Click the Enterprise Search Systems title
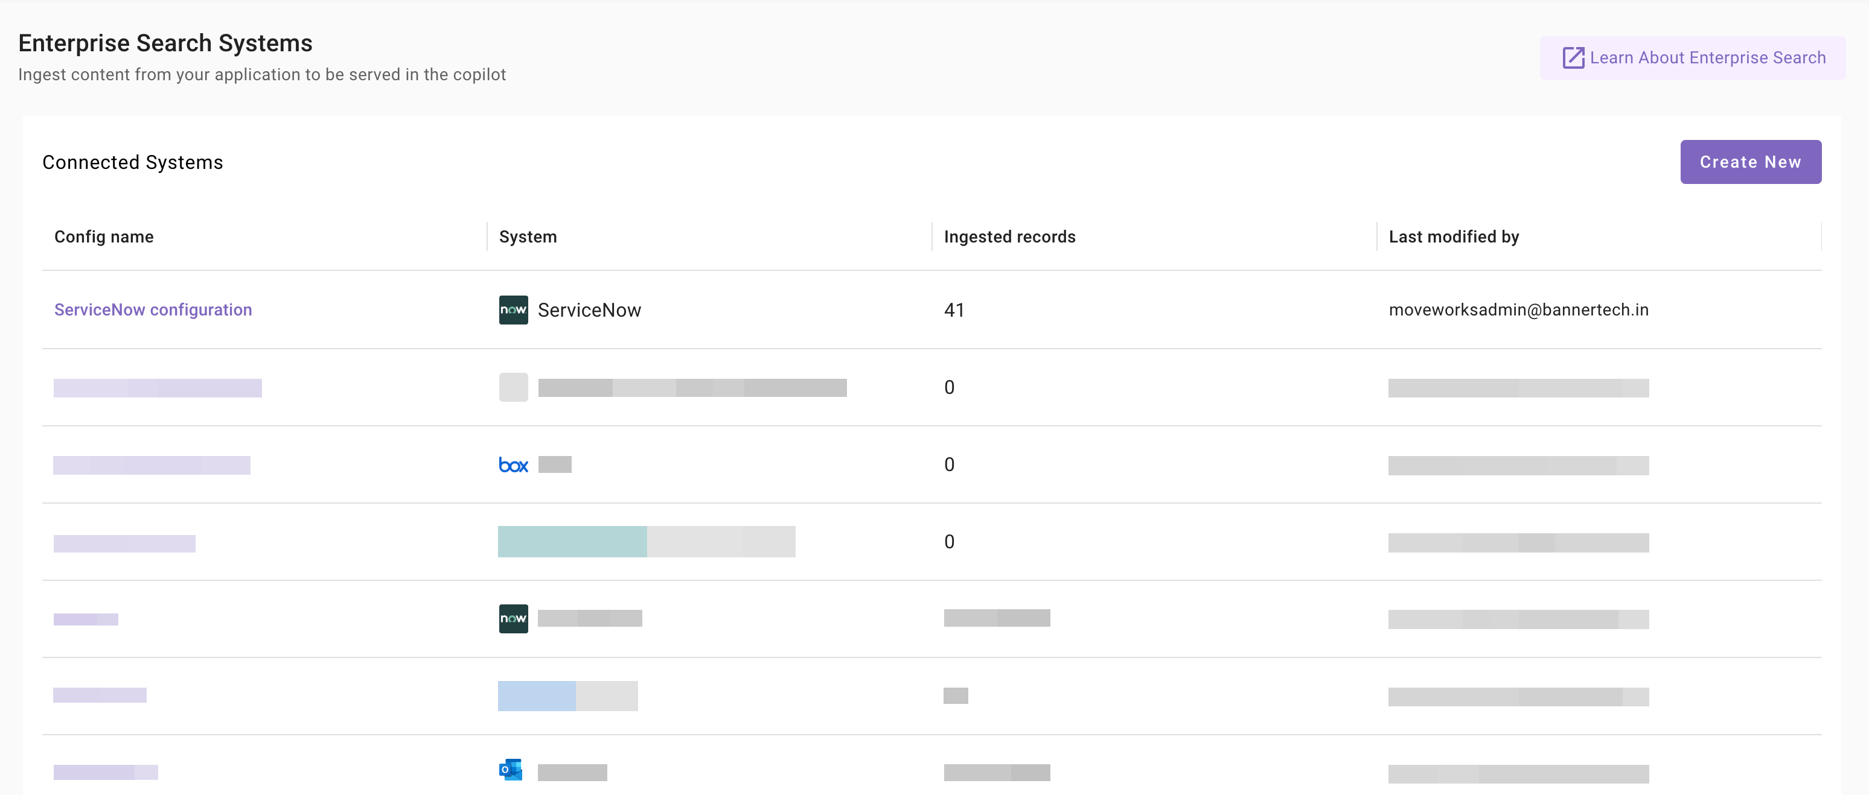This screenshot has width=1869, height=795. (165, 43)
